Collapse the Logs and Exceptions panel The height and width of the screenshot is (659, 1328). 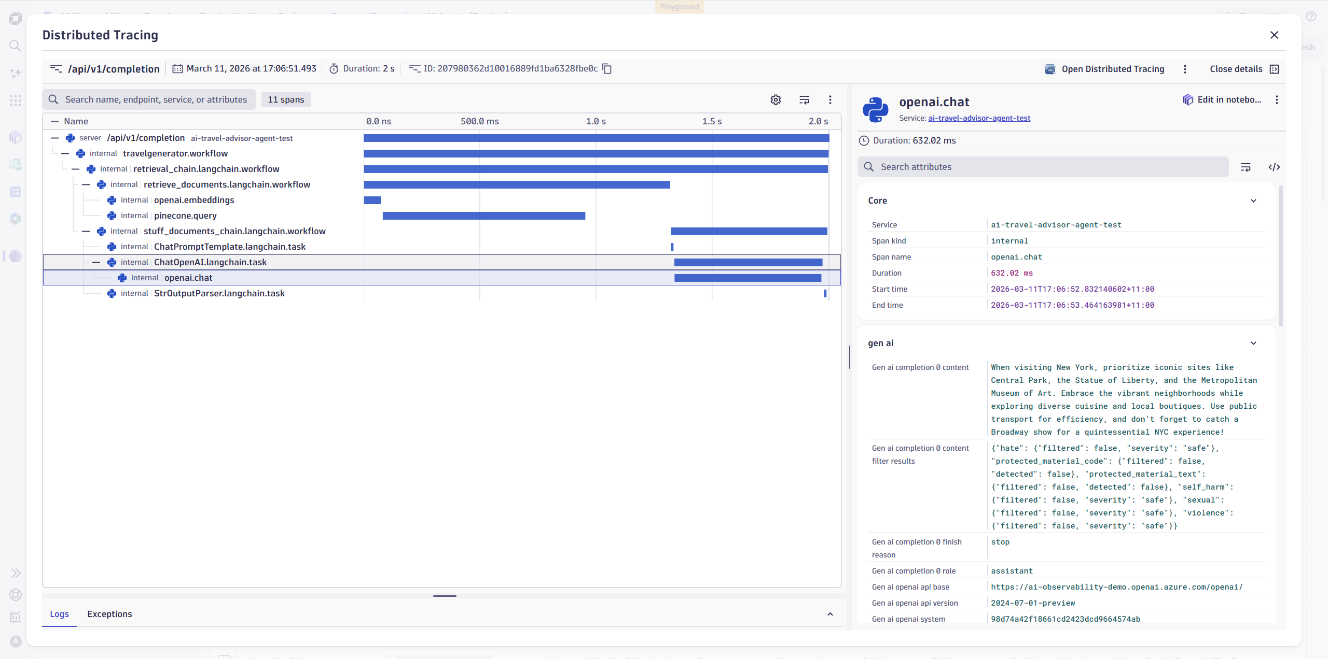[x=830, y=614]
